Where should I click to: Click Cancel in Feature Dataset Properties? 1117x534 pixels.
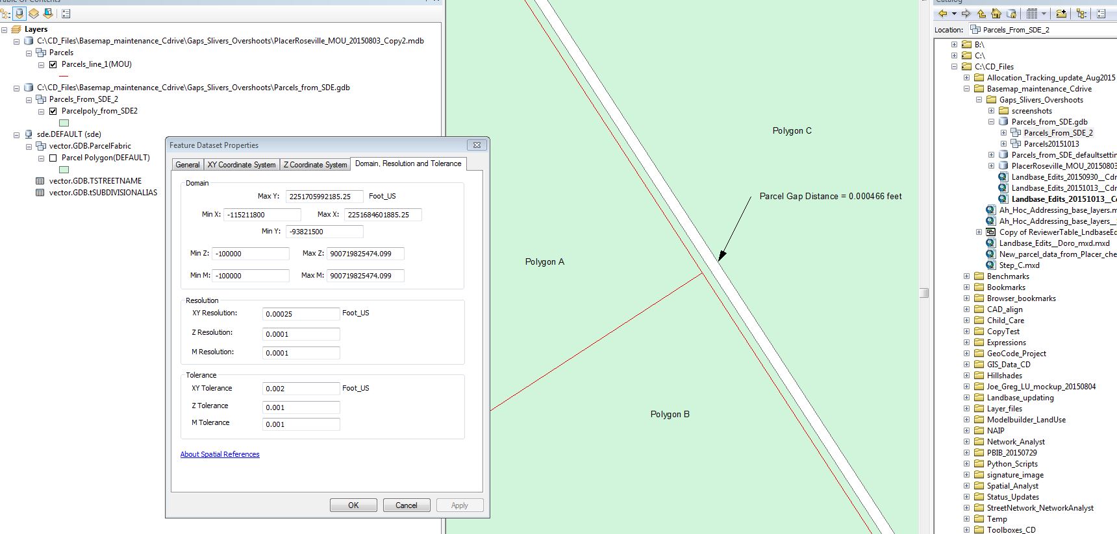(x=407, y=505)
